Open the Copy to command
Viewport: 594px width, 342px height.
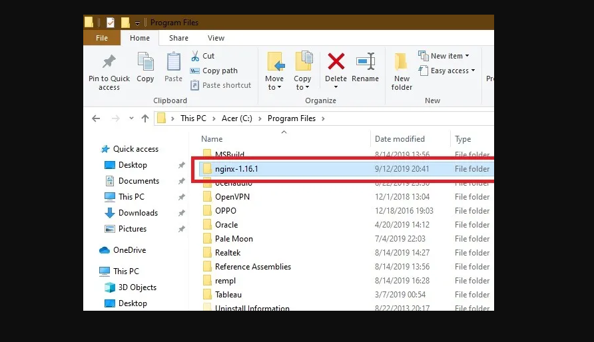pyautogui.click(x=302, y=71)
